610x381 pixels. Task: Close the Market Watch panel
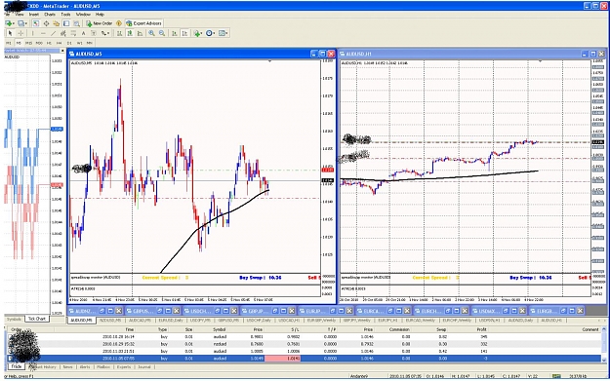click(62, 51)
